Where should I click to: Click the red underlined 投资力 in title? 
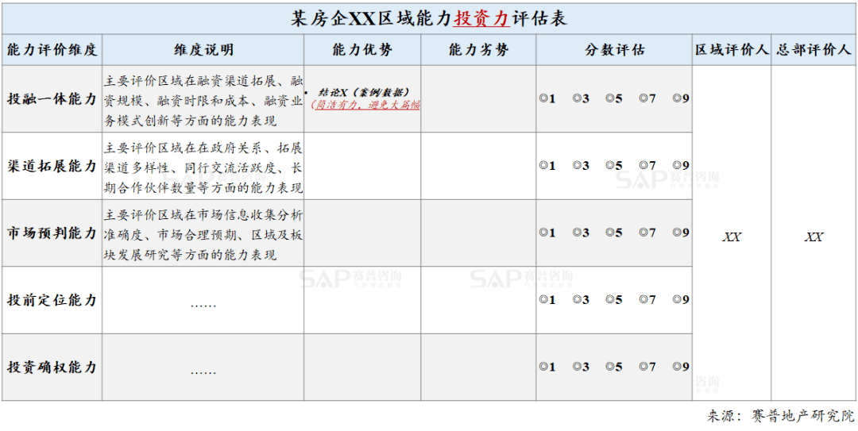[x=481, y=18]
